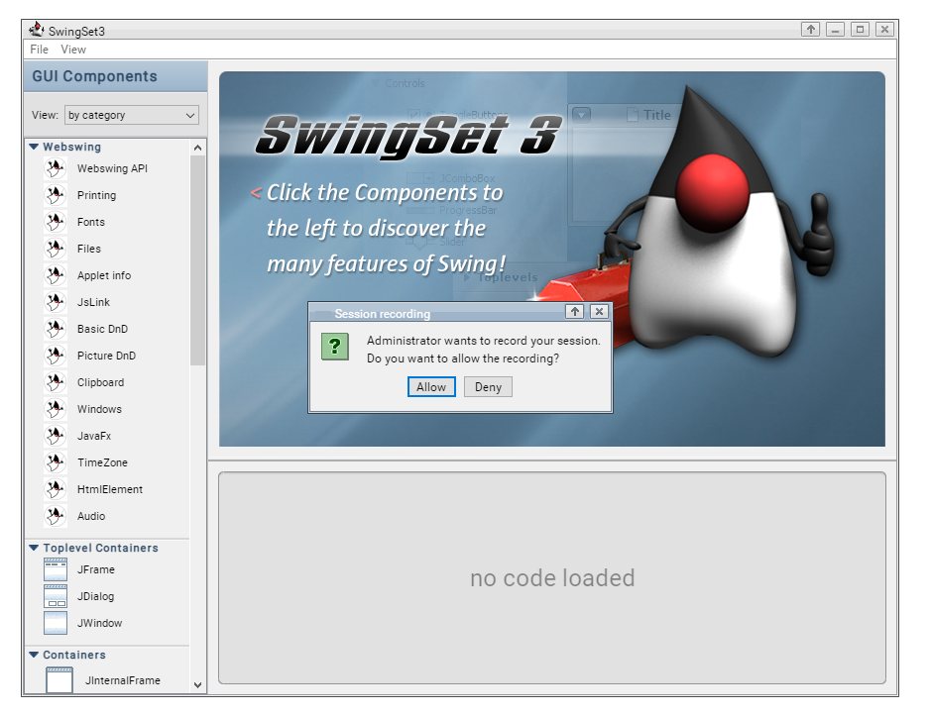Screen dimensions: 931x716
Task: Click the component list scroll down arrow
Action: pos(197,684)
